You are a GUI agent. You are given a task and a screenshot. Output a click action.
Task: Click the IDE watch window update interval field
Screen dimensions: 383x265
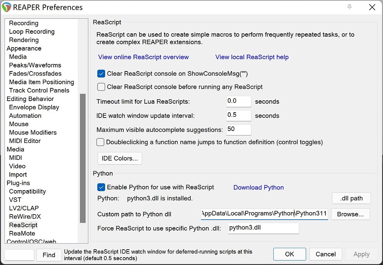(239, 115)
